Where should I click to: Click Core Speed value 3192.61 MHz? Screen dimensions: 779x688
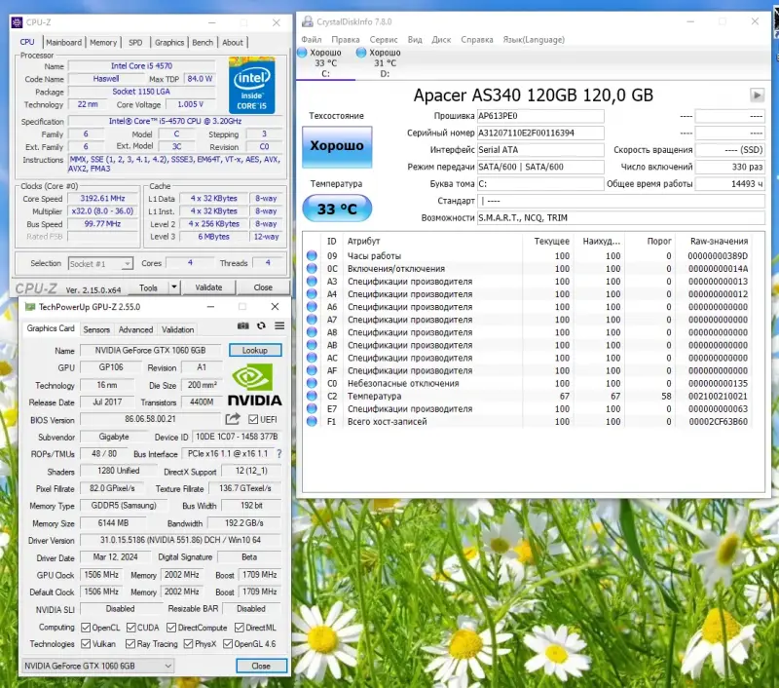coord(103,198)
